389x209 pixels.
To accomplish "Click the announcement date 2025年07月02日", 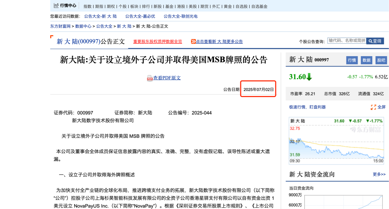I will click(x=259, y=89).
